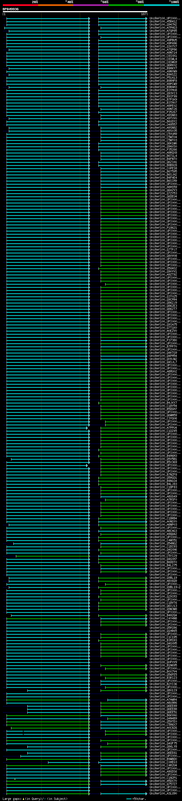Choose the UniRef100_A9PCW9 entry

pyautogui.click(x=163, y=84)
